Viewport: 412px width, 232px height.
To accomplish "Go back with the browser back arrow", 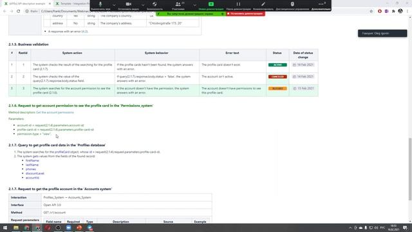I will click(x=5, y=12).
